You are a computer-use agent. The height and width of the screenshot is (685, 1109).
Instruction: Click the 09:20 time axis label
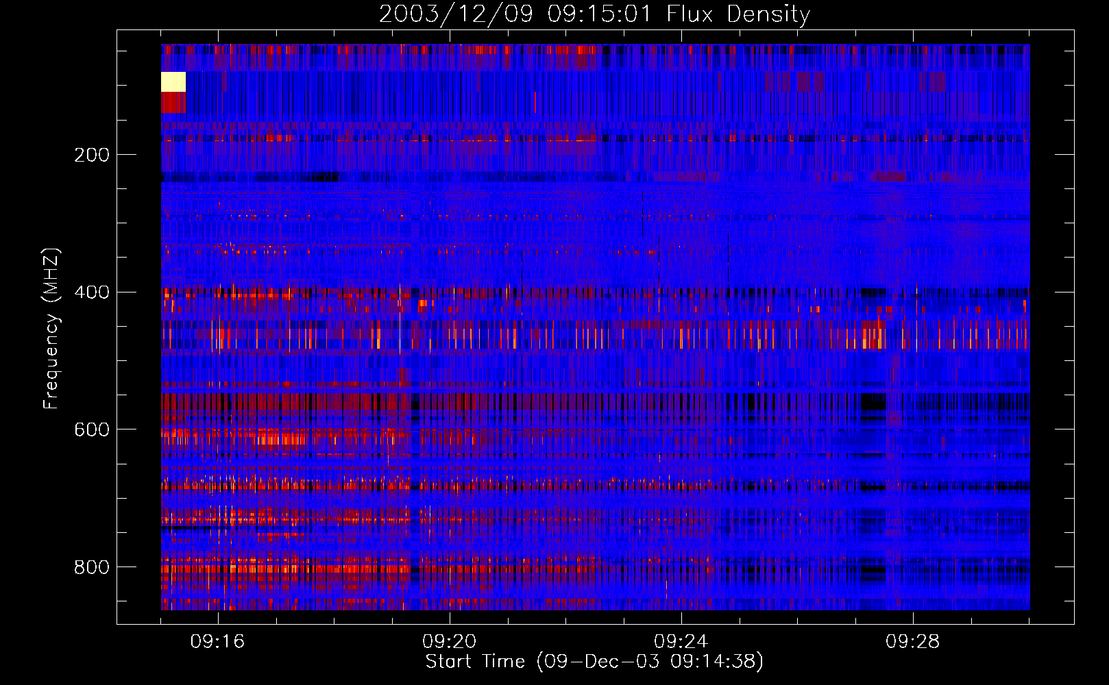[449, 642]
